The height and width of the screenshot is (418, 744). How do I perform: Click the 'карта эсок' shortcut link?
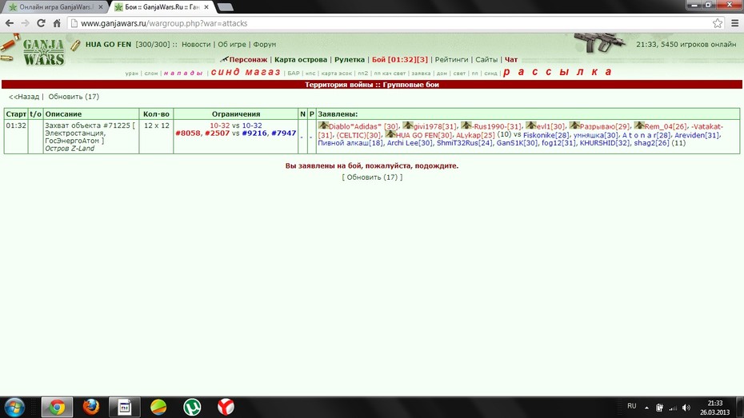[337, 73]
